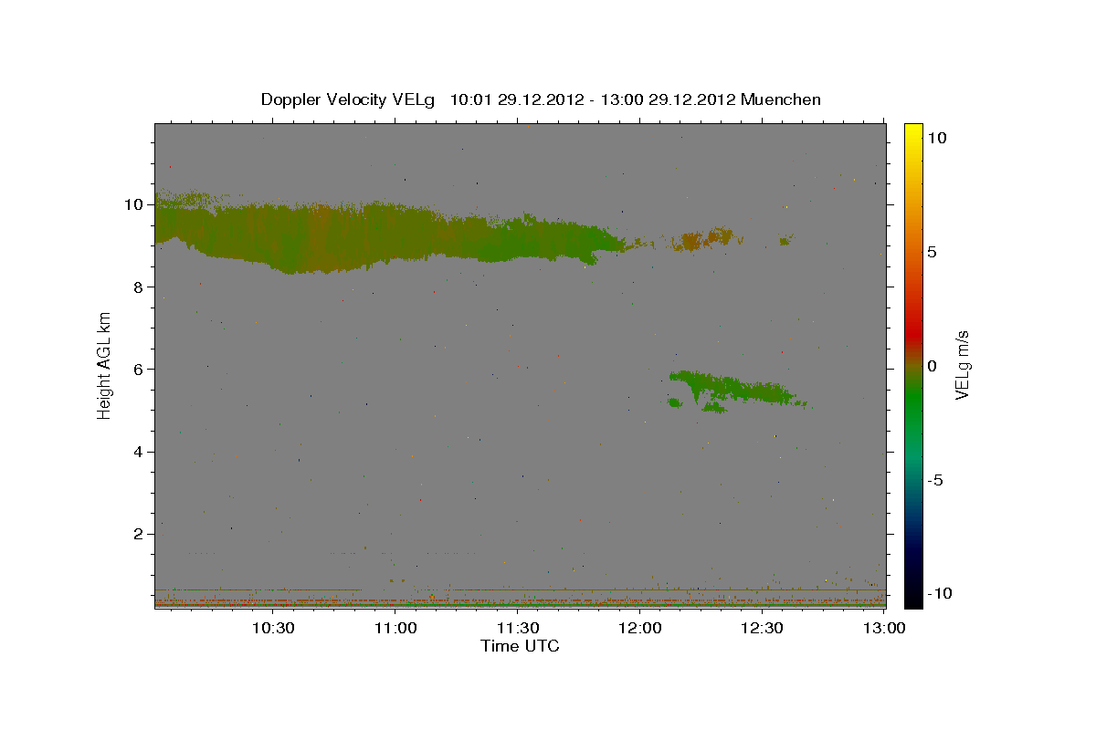Click the height tick label 4
The width and height of the screenshot is (1096, 730).
(138, 452)
